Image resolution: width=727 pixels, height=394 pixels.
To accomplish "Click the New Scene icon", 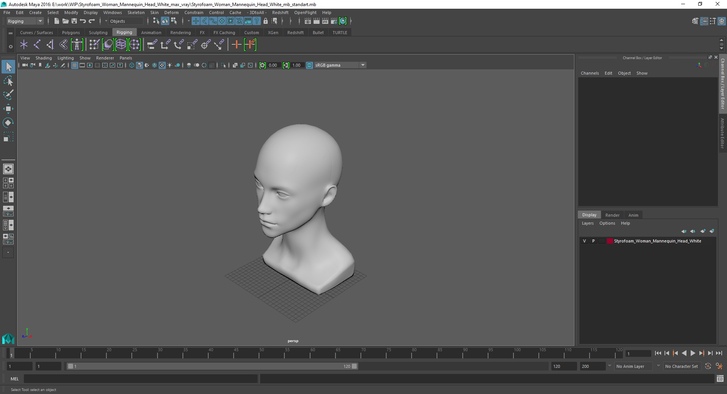I will 56,21.
